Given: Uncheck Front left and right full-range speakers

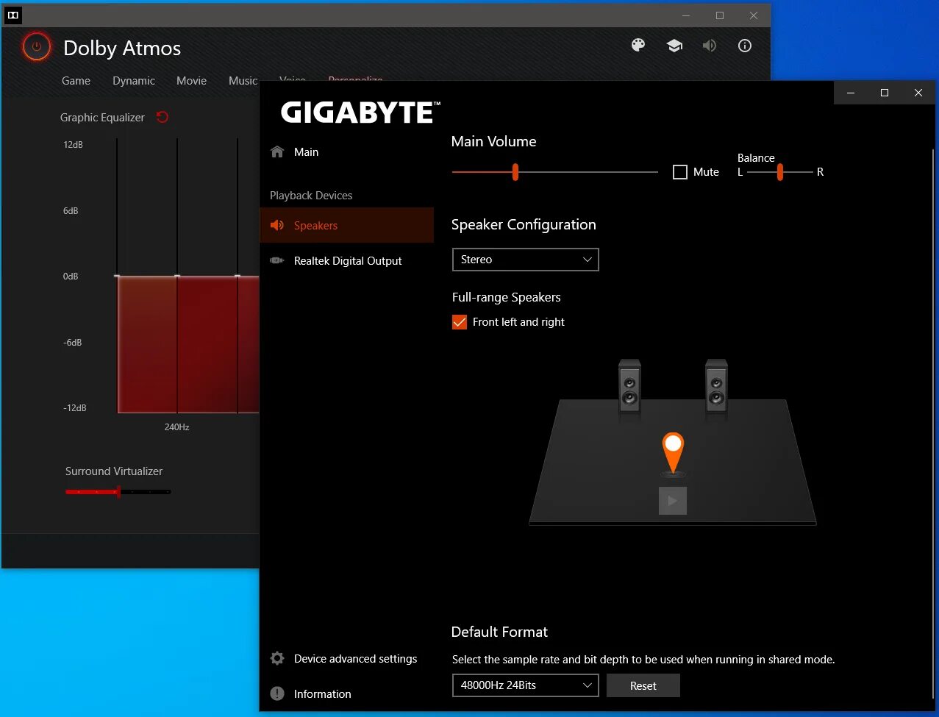Looking at the screenshot, I should 460,322.
